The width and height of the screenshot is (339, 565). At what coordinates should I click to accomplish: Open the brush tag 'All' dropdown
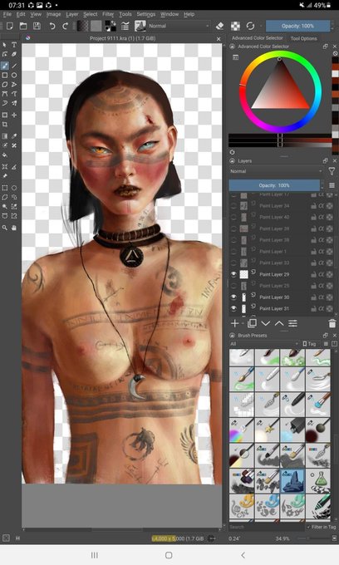click(264, 344)
